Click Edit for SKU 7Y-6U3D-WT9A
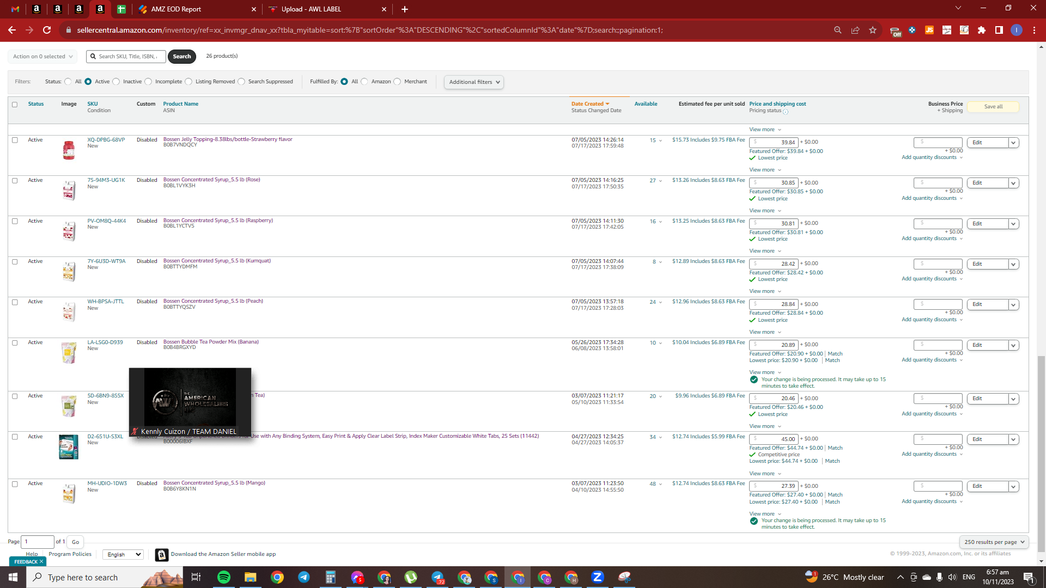This screenshot has width=1046, height=588. pos(987,264)
